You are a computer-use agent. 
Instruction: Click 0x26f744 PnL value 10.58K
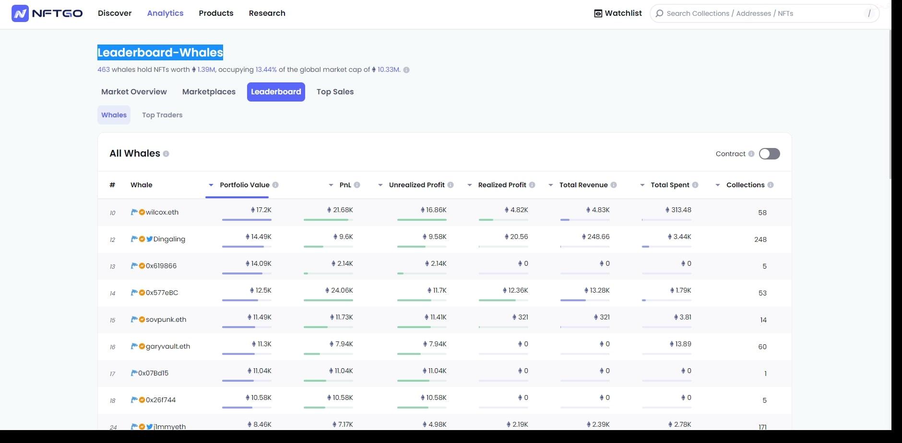(x=340, y=398)
